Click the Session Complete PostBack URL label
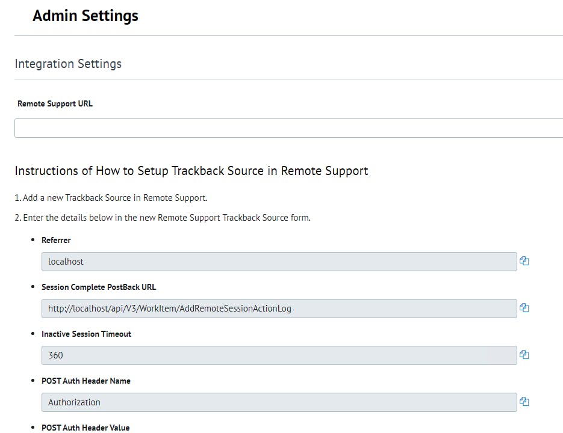This screenshot has height=433, width=563. [x=99, y=287]
